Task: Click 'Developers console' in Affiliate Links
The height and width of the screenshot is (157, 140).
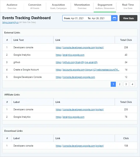Action: click(x=23, y=110)
